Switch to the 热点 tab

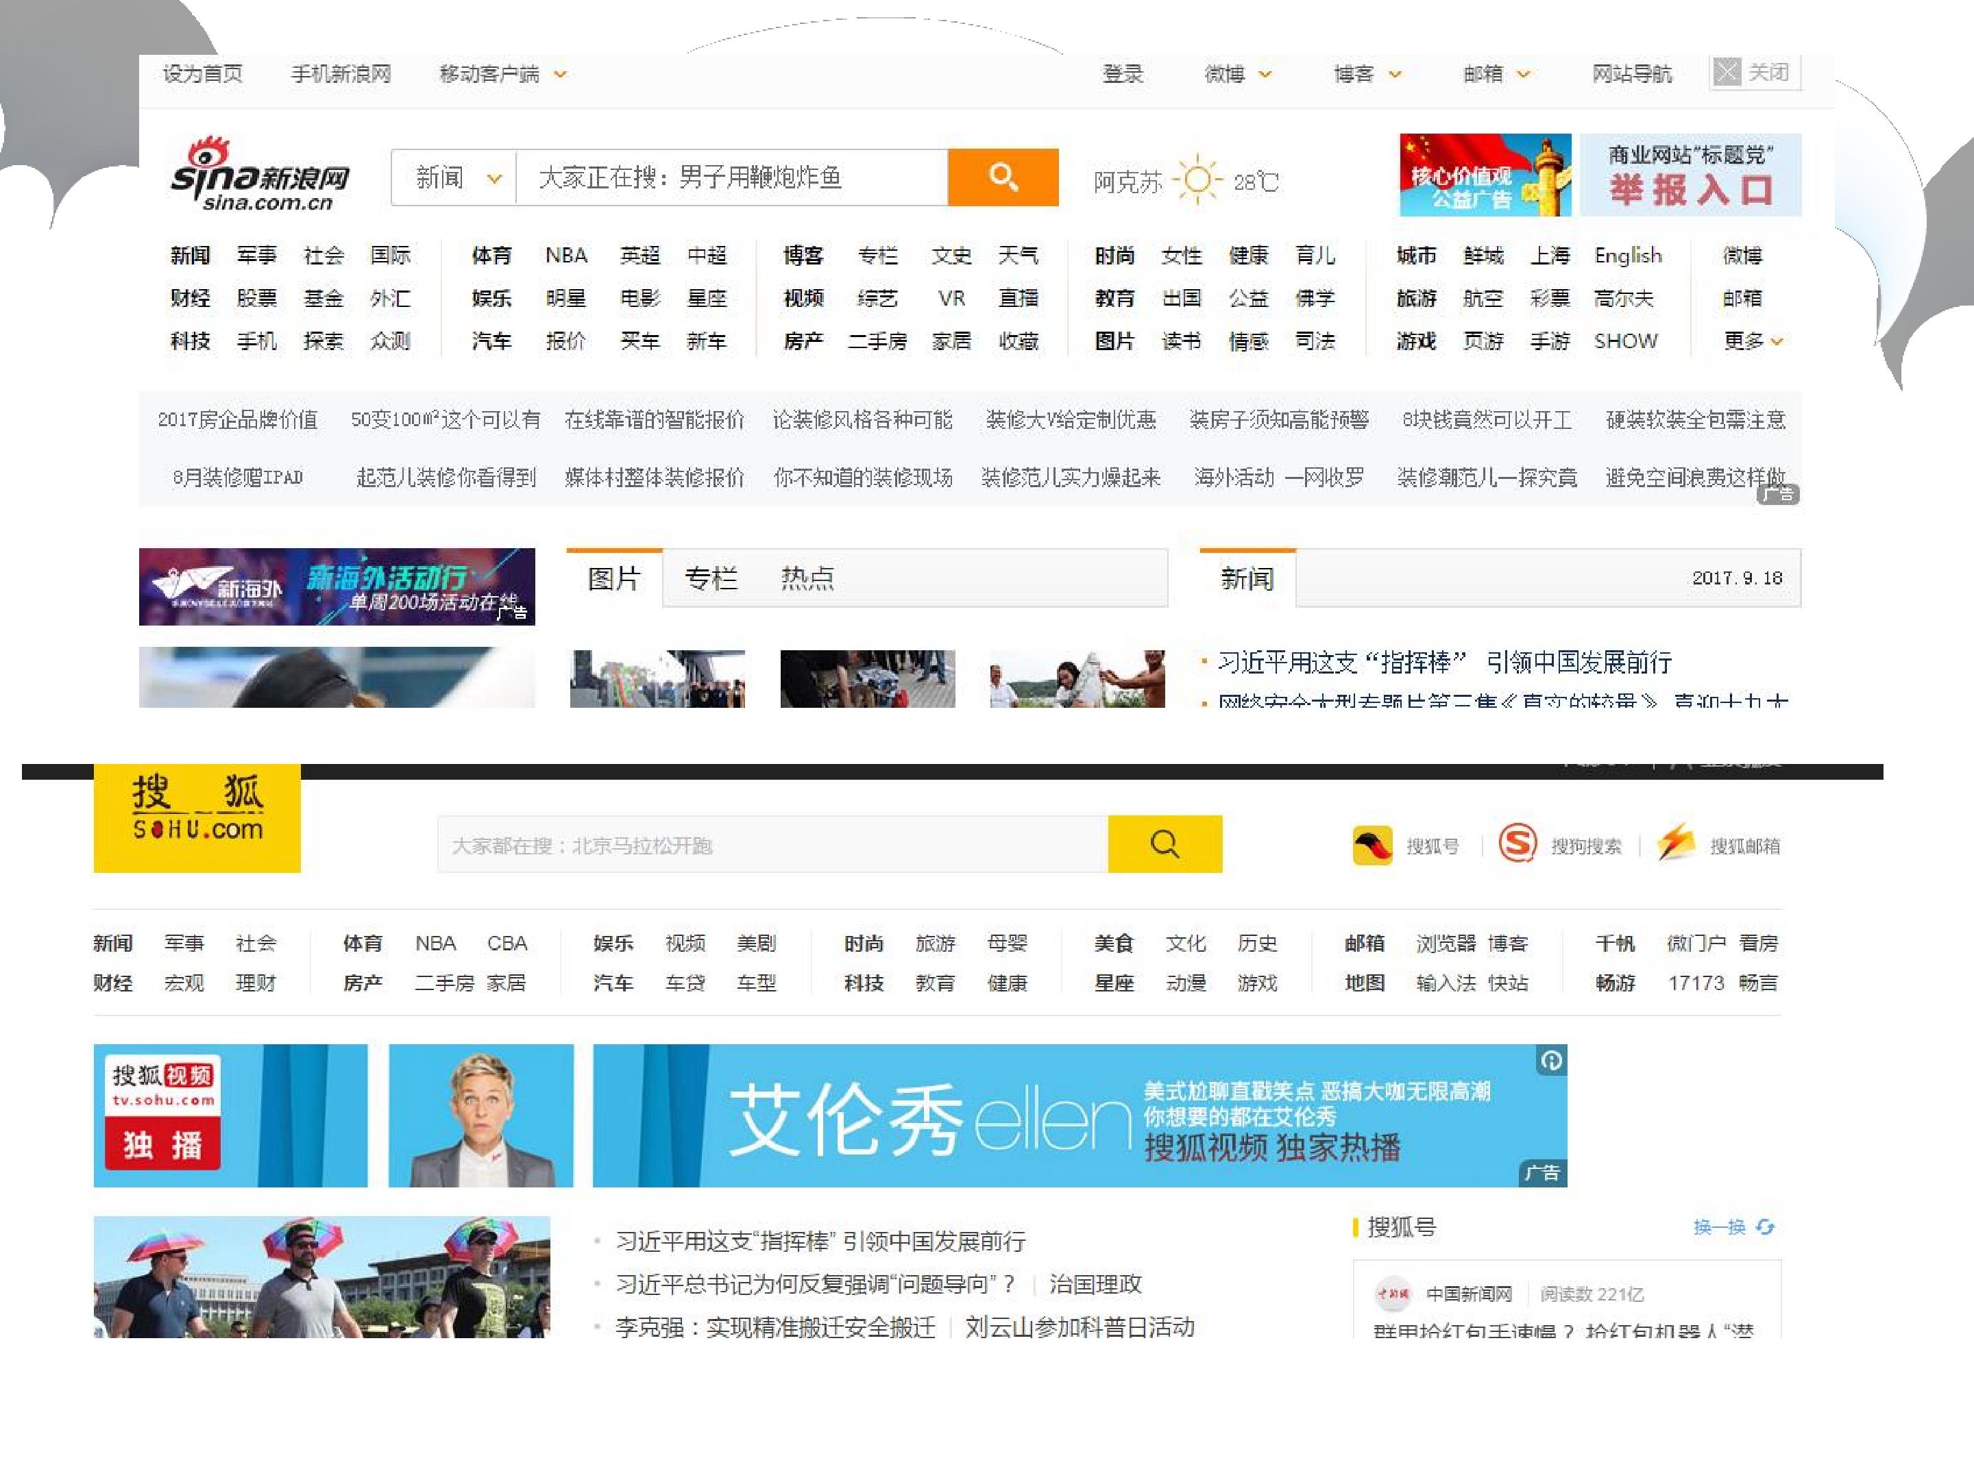pos(807,579)
